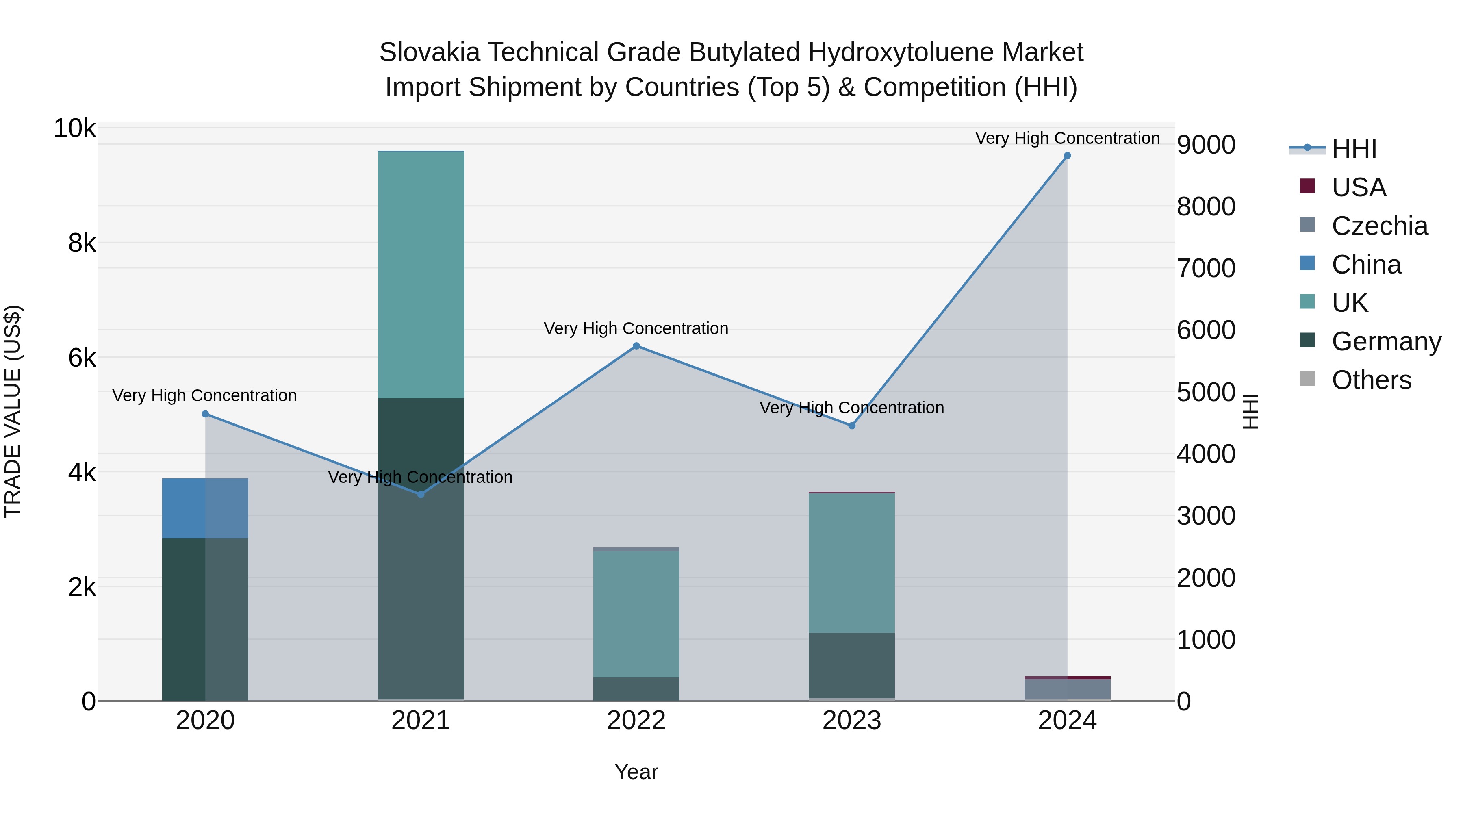Click the chart title text
Screen dimensions: 1463x823
731,69
